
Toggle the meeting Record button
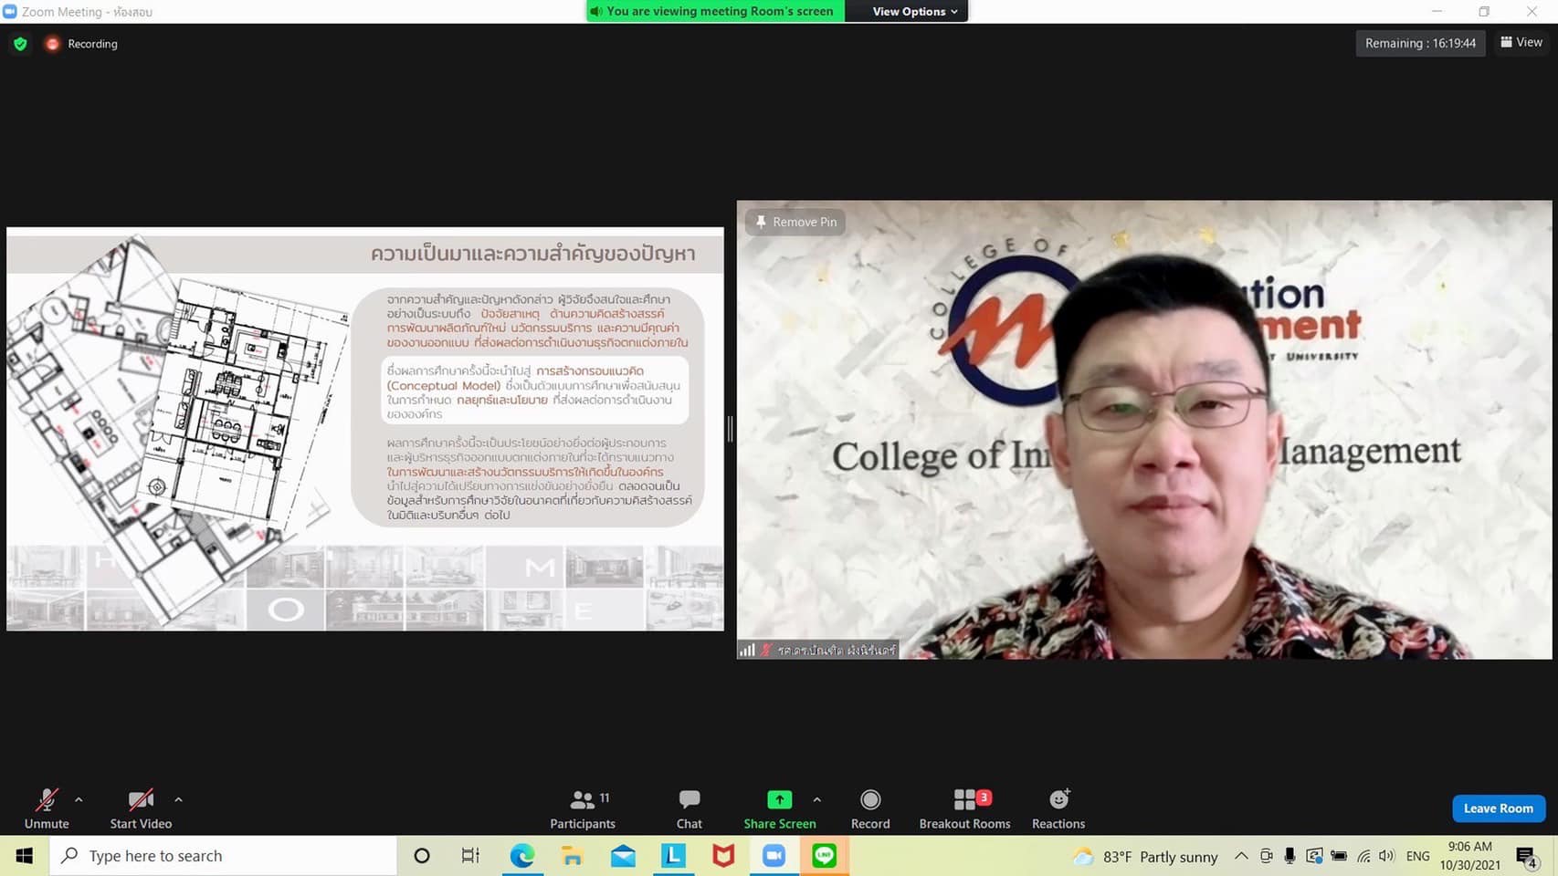(869, 808)
